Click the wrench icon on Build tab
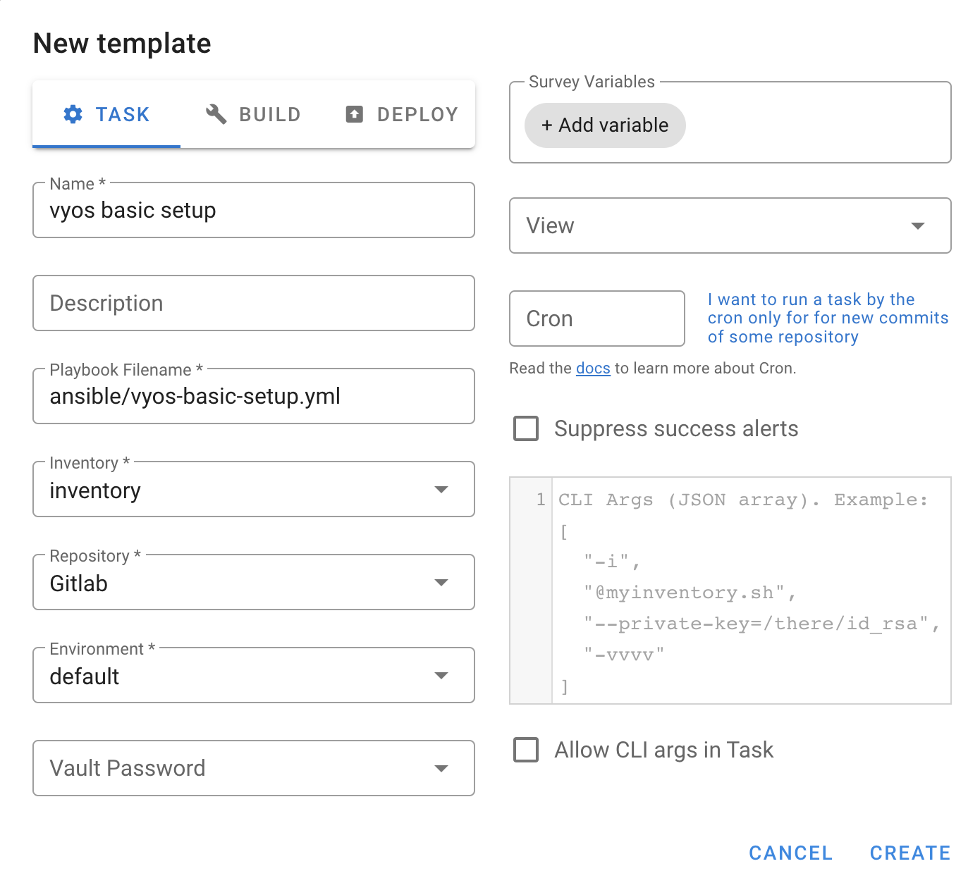Viewport: 980px width, 878px height. [216, 114]
